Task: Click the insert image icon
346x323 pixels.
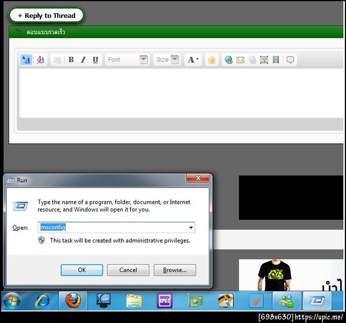Action: click(x=264, y=60)
